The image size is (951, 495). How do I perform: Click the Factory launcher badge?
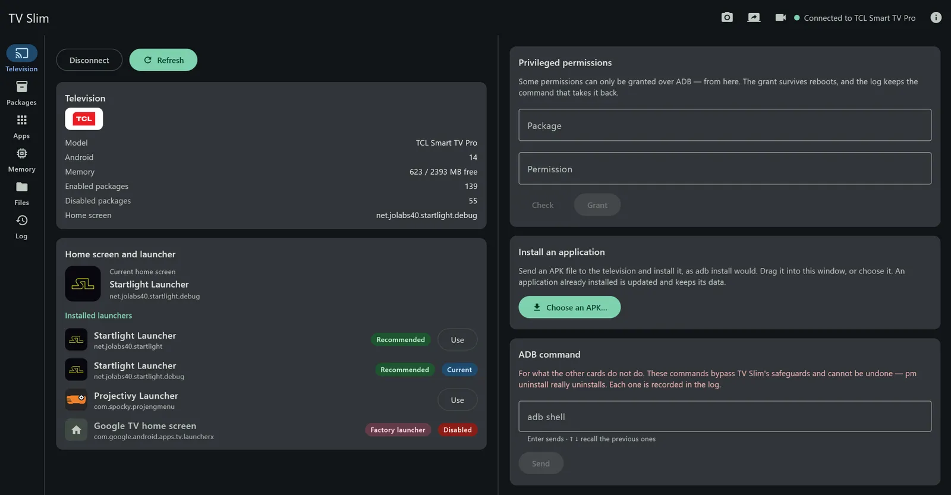pos(398,430)
